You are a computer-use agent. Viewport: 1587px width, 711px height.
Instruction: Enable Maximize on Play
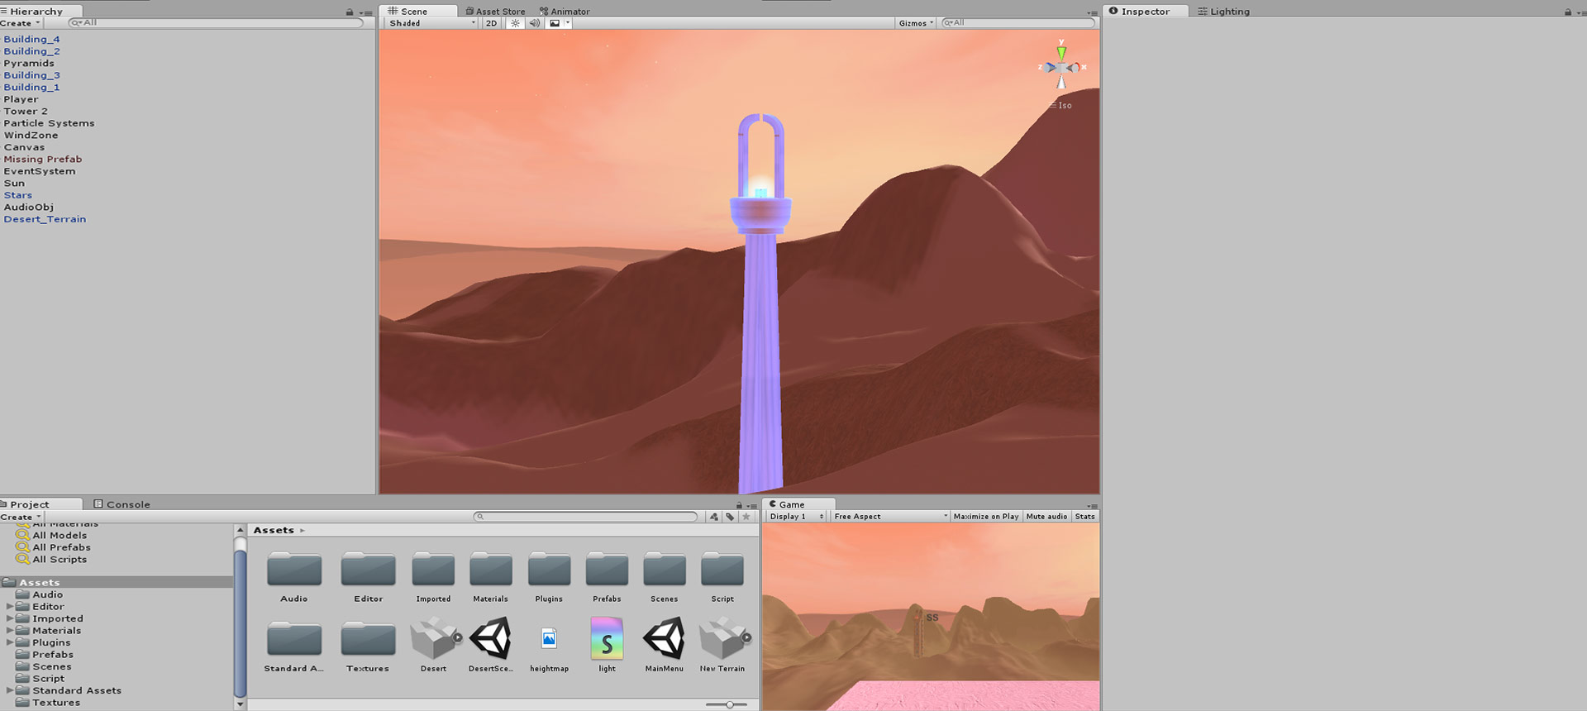pos(985,517)
